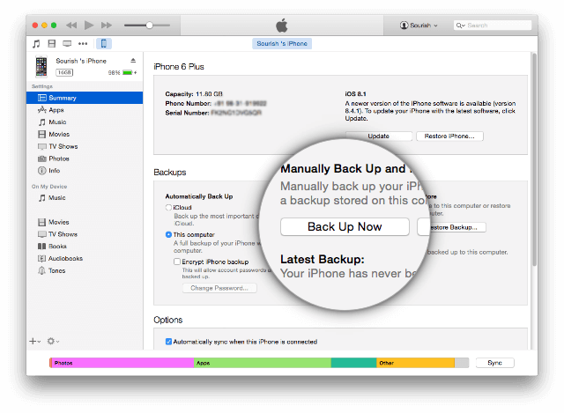This screenshot has width=564, height=413.
Task: Click the Restore Backup... button
Action: (x=453, y=227)
